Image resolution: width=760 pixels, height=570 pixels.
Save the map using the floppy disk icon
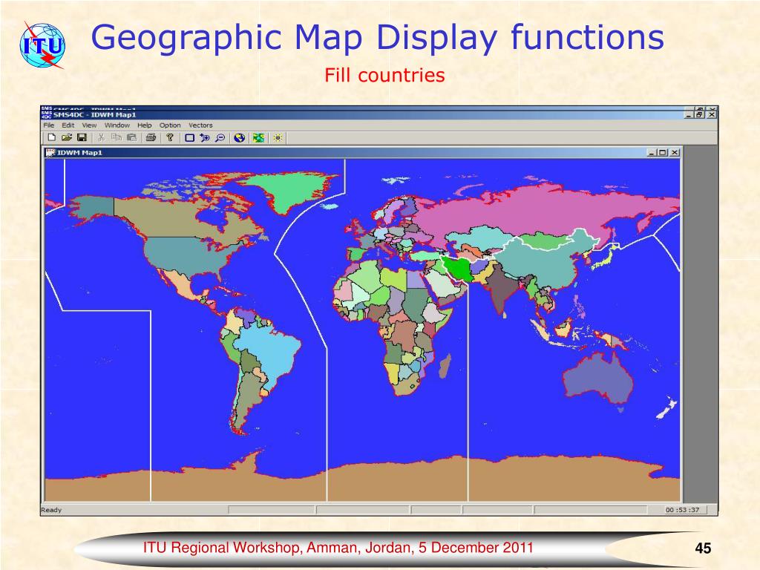82,137
